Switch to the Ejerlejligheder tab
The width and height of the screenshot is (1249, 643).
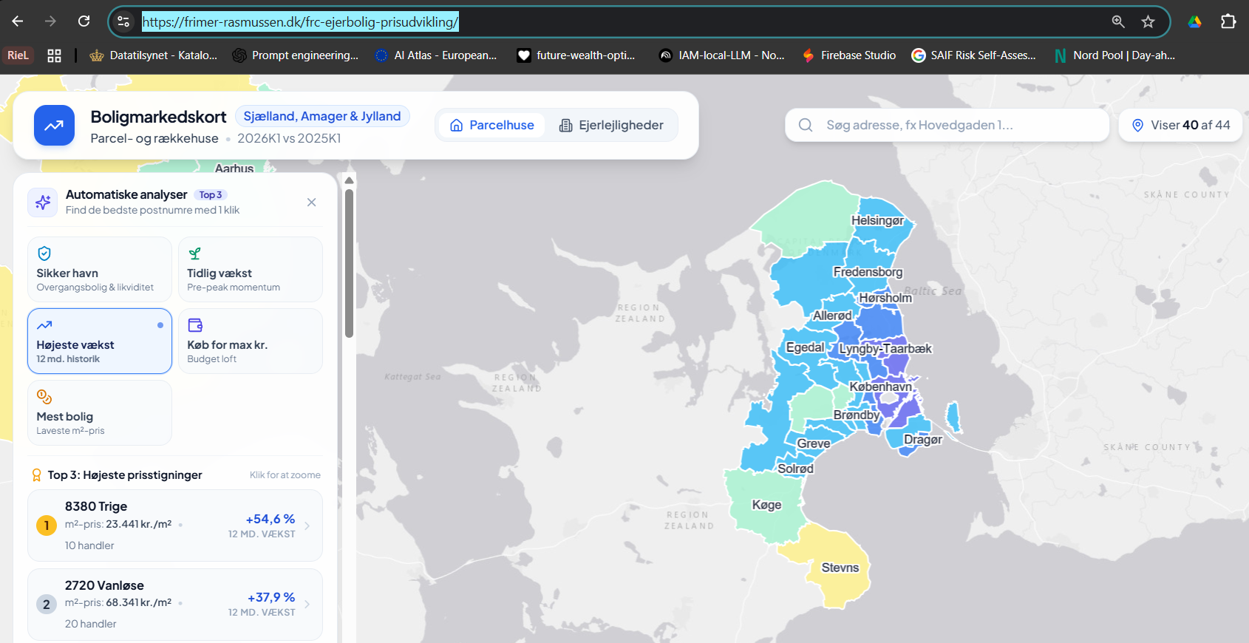click(x=611, y=125)
